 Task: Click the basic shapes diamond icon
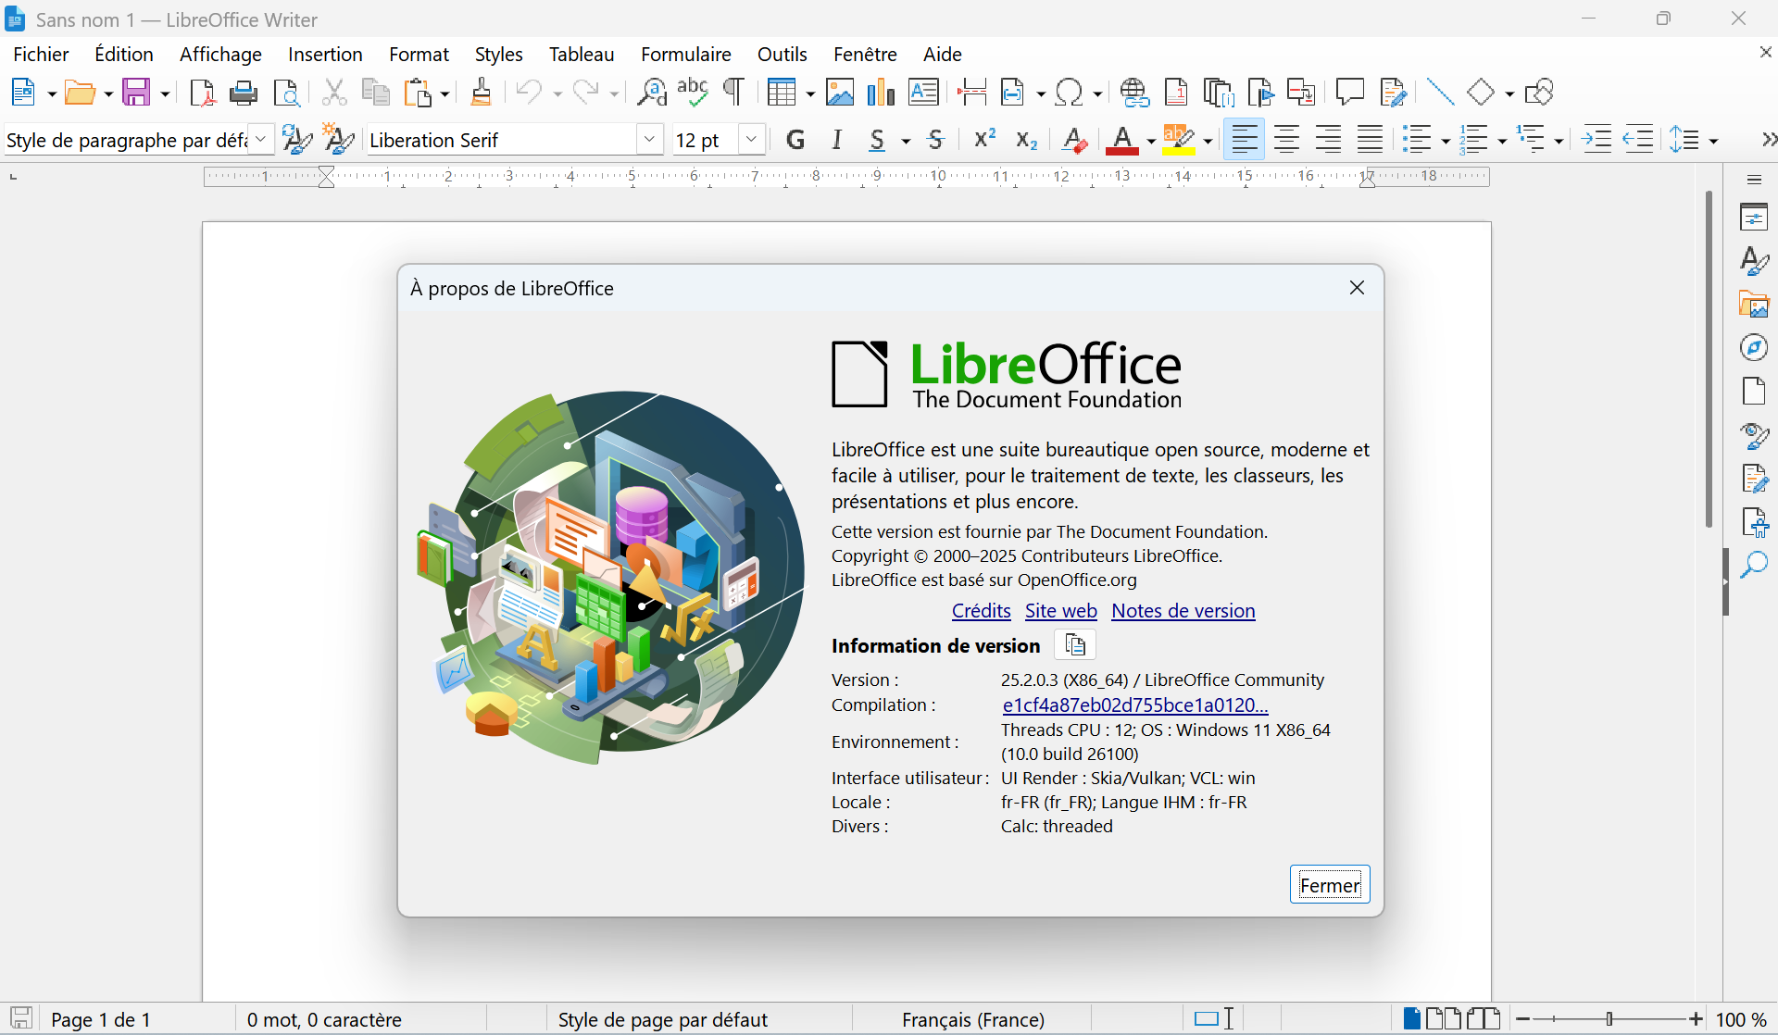click(x=1481, y=93)
